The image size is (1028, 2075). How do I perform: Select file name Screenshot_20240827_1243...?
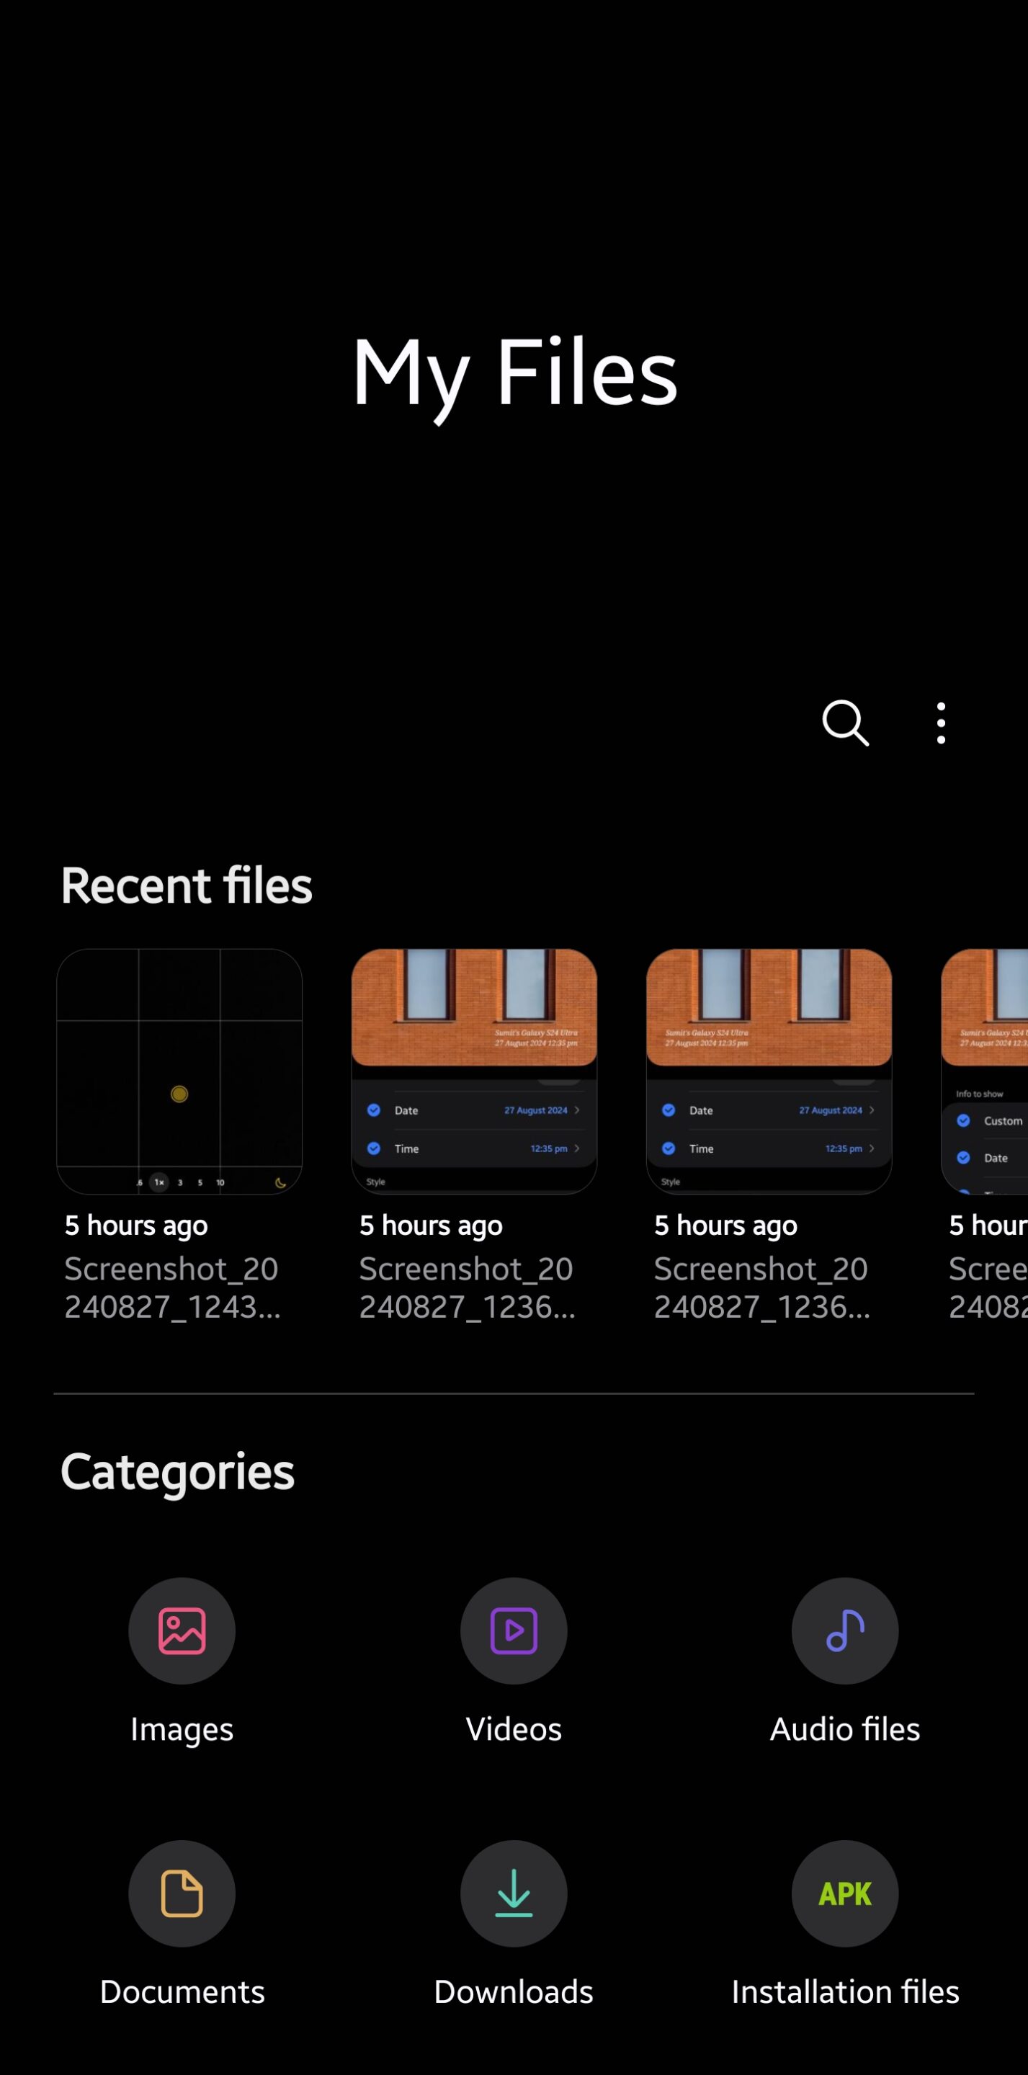172,1288
